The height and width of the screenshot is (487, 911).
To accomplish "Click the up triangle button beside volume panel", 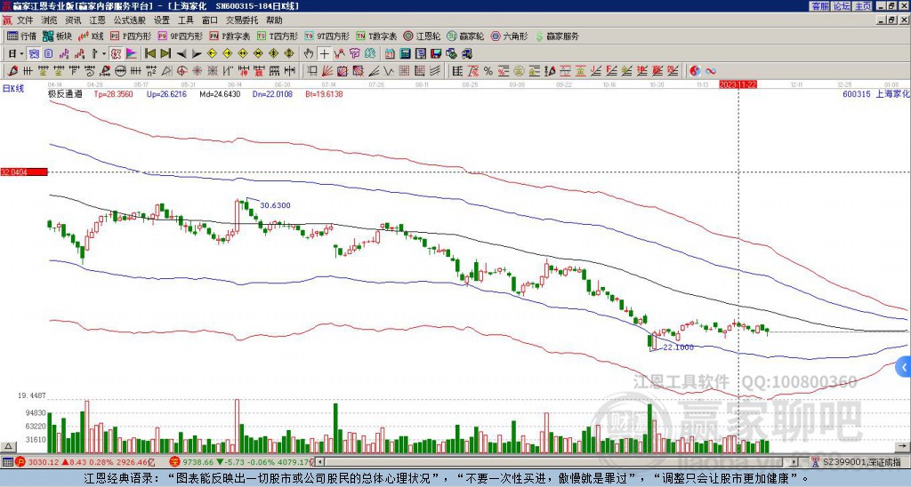I will click(8, 446).
